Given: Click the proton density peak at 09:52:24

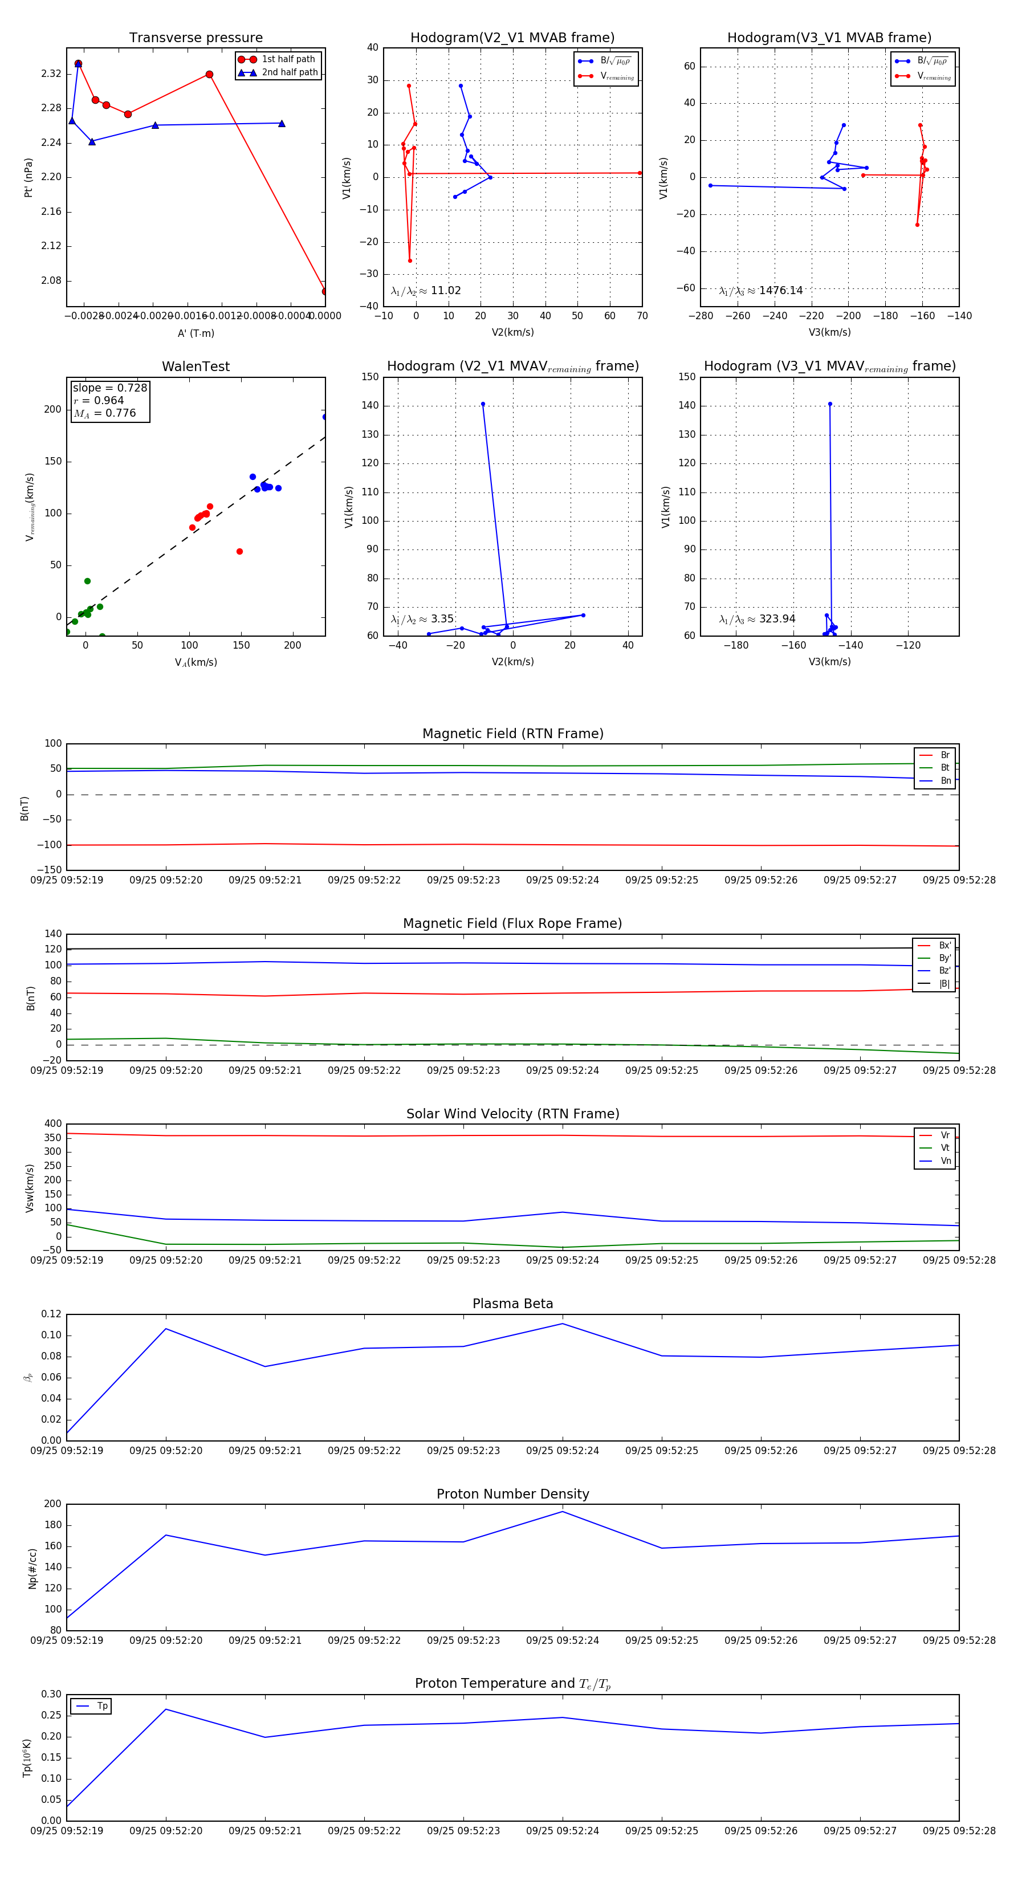Looking at the screenshot, I should [562, 1512].
